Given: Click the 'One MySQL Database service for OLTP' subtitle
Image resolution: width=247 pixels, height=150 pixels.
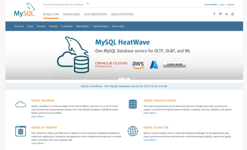Looking at the screenshot, I should [x=143, y=51].
